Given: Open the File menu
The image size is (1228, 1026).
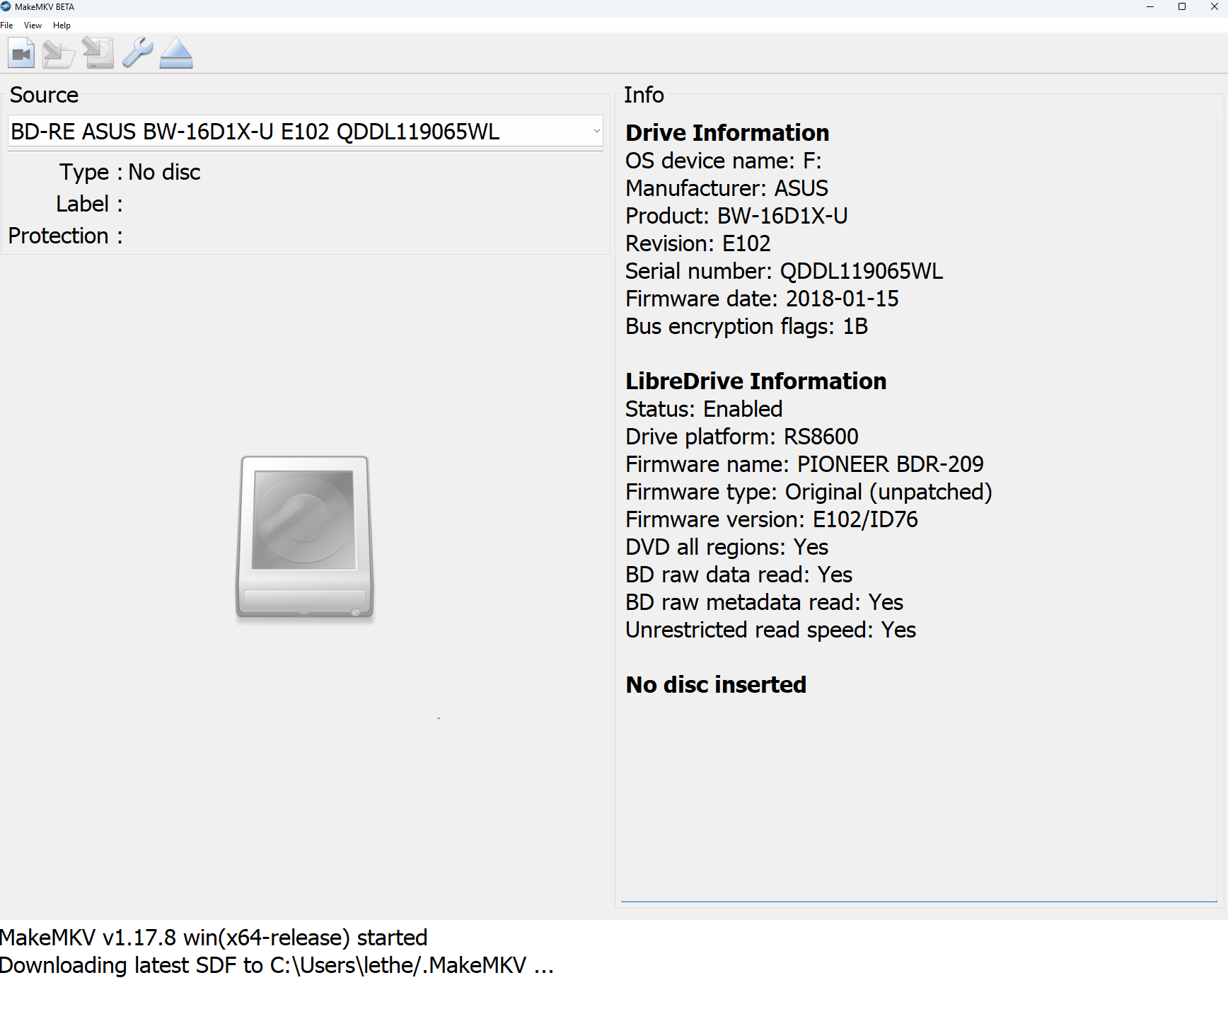Looking at the screenshot, I should tap(6, 25).
